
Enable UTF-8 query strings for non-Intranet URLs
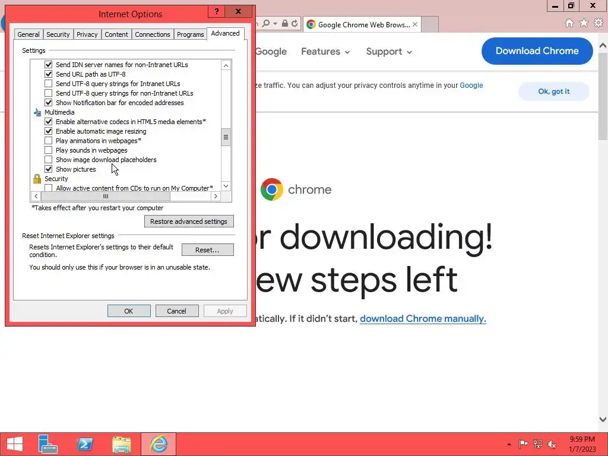49,93
